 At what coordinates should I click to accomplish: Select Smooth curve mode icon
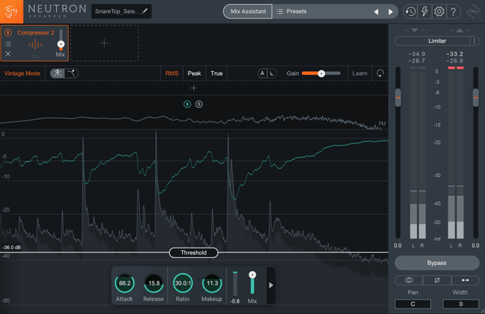[x=71, y=73]
